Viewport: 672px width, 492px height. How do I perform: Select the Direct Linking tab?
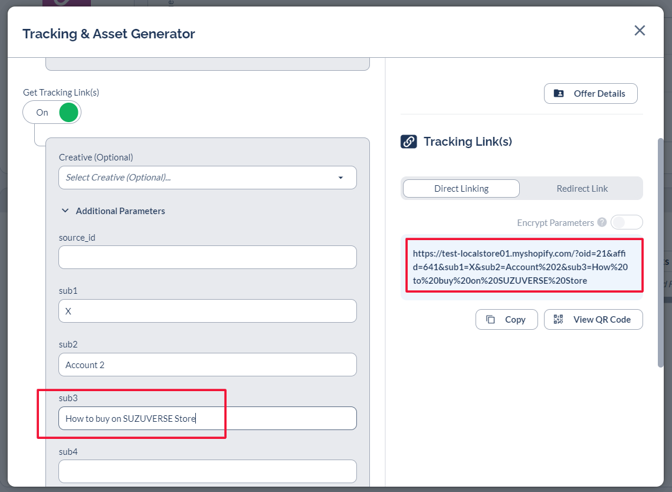click(461, 189)
